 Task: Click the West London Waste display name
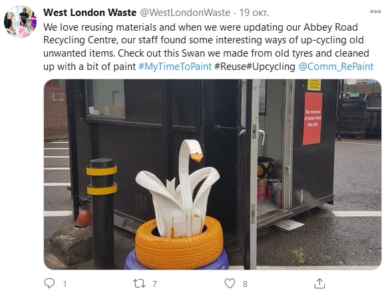point(90,13)
